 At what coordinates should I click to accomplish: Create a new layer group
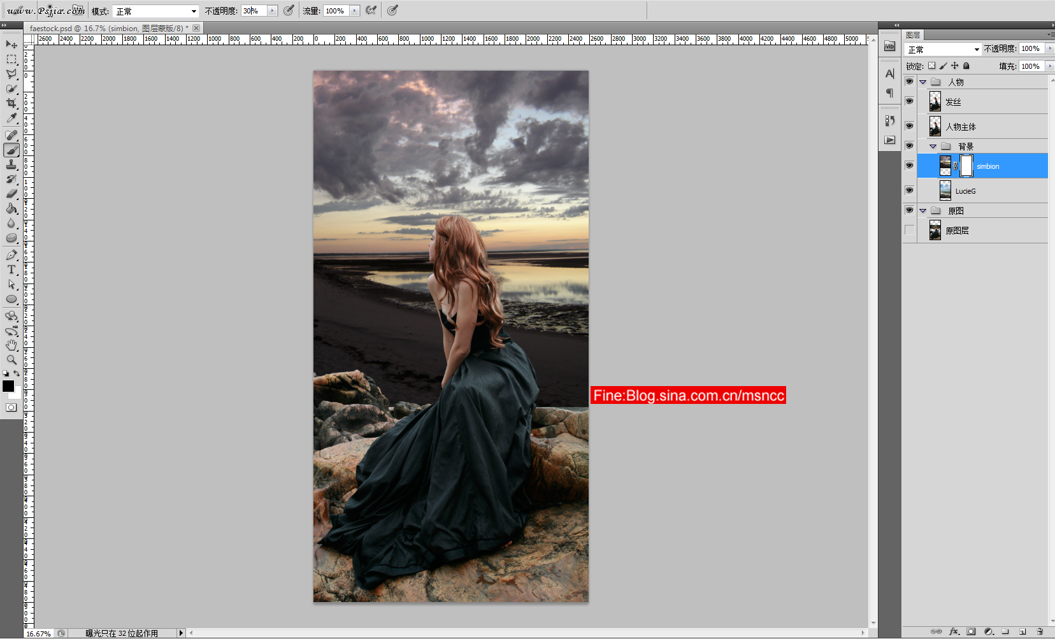[1005, 631]
